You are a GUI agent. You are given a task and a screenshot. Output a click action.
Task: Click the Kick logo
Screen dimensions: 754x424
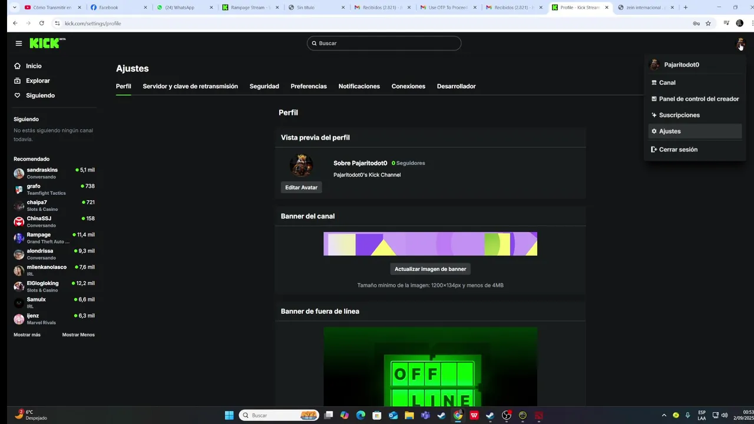[x=47, y=43]
